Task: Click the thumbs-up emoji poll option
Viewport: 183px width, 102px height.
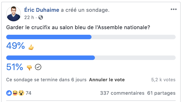Action: [x=31, y=47]
